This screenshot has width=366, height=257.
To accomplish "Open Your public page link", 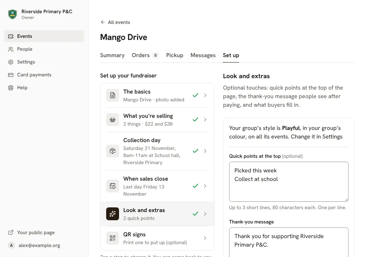I will tap(44, 232).
